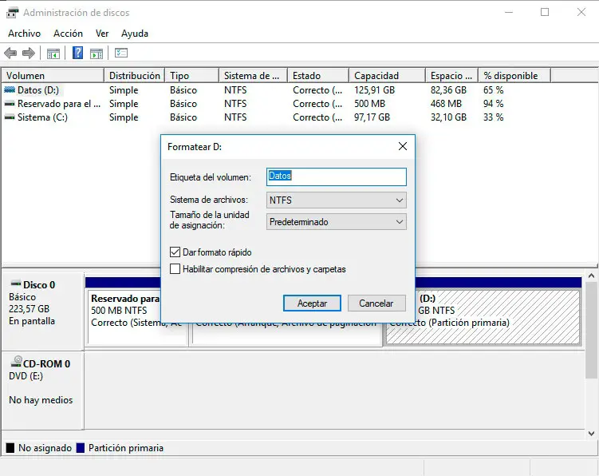Click Aceptar to confirm format

pyautogui.click(x=312, y=303)
